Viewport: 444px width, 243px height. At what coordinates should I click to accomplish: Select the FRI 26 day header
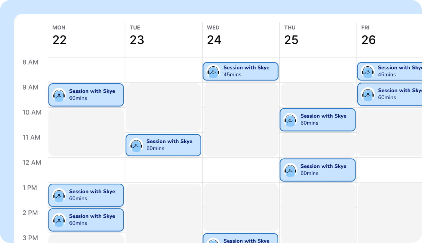point(368,35)
